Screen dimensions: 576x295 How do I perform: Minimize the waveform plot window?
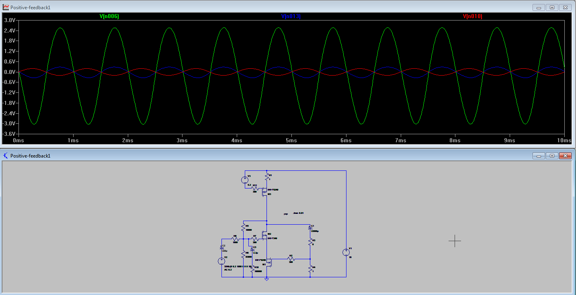[x=539, y=7]
